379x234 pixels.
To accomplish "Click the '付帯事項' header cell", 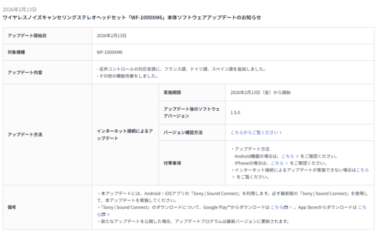I will point(192,163).
